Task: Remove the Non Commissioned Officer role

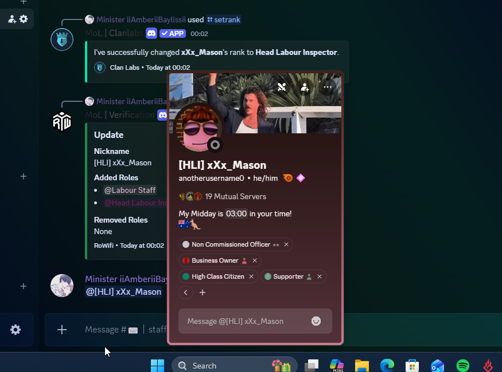Action: tap(286, 244)
